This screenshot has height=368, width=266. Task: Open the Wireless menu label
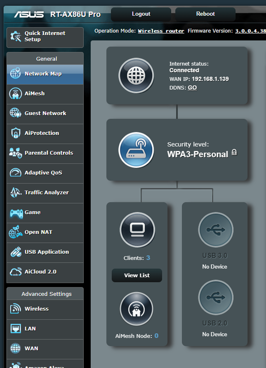click(37, 309)
